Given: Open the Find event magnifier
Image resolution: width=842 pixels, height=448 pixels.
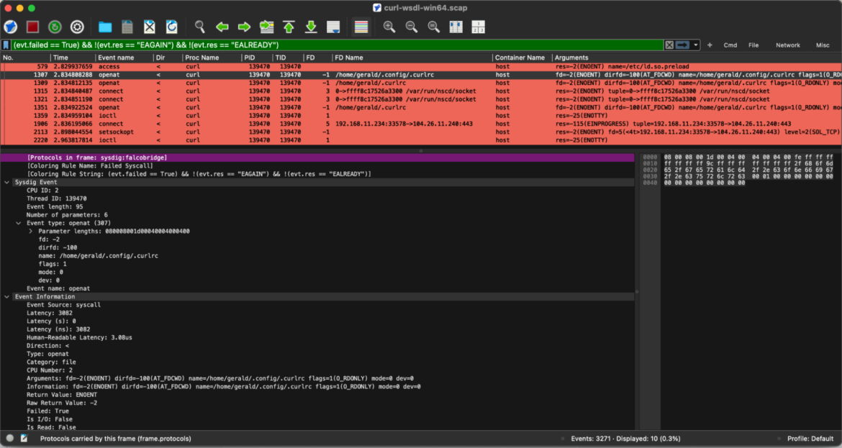Looking at the screenshot, I should [x=200, y=27].
